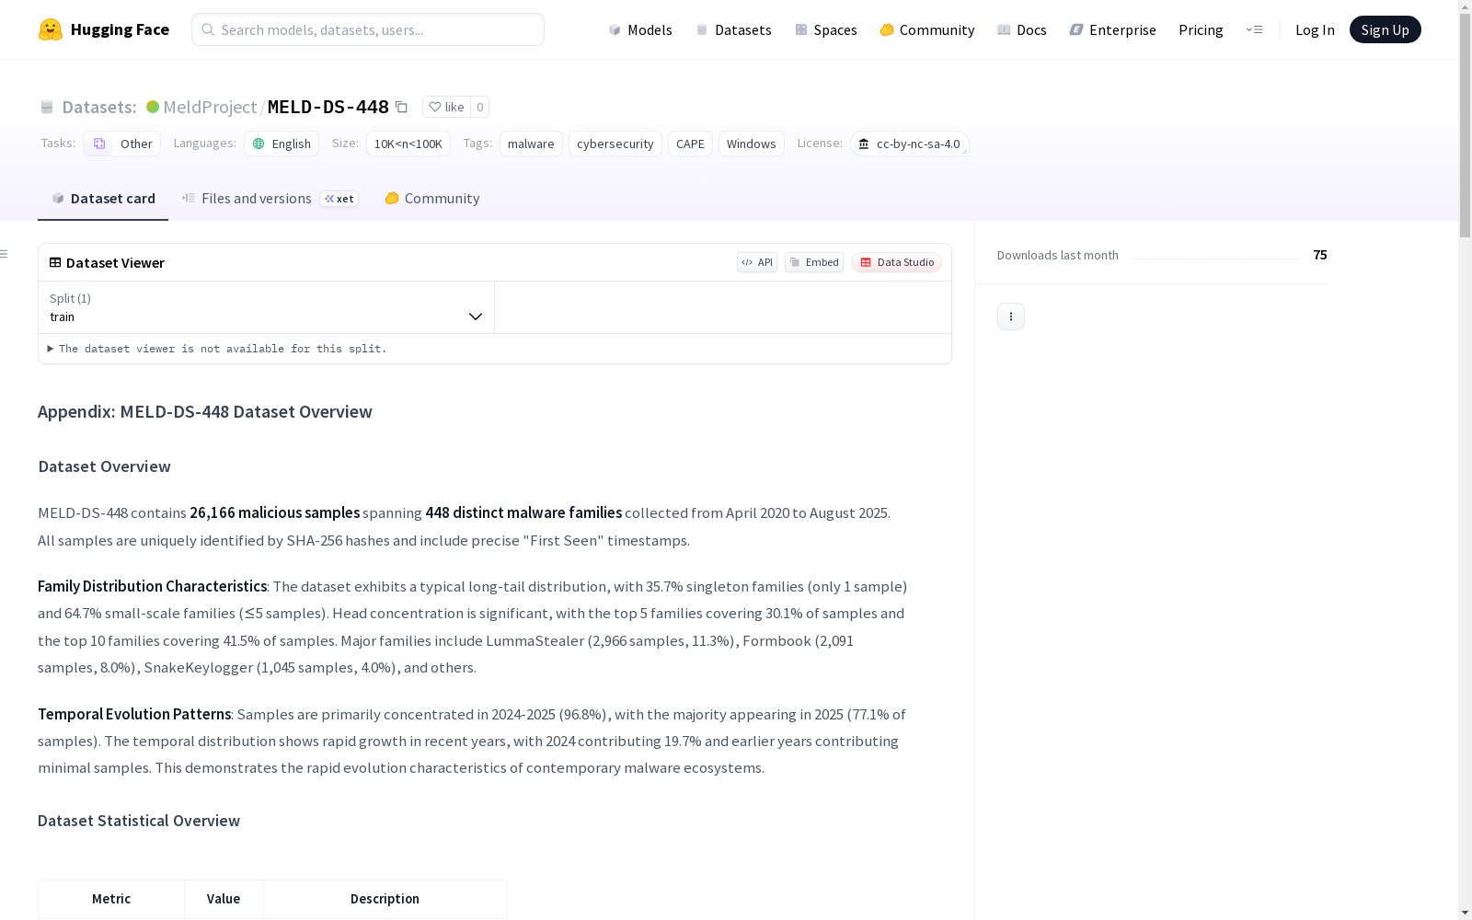Screen dimensions: 1472x920
Task: Open the Models menu item
Action: pyautogui.click(x=640, y=29)
